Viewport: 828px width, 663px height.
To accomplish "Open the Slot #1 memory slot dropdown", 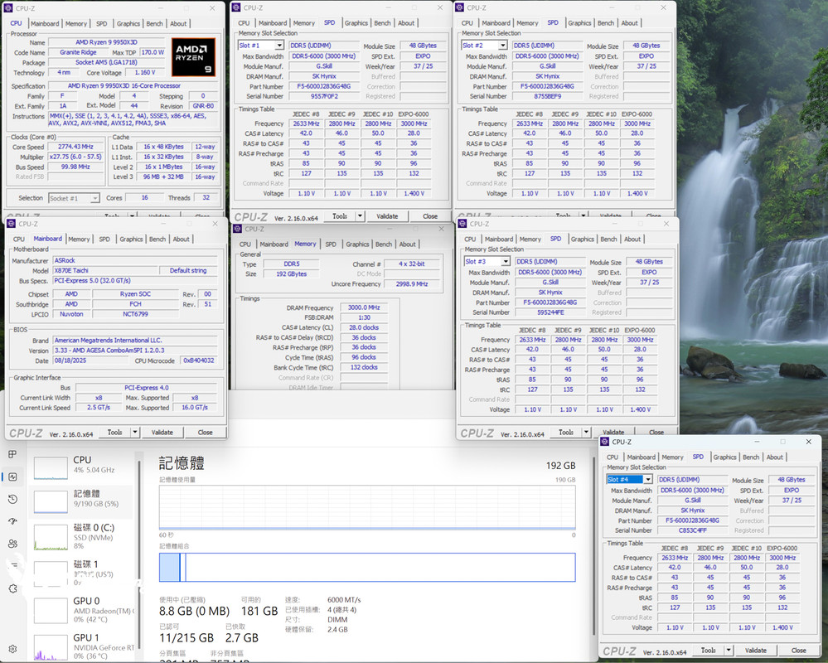I will pos(279,46).
